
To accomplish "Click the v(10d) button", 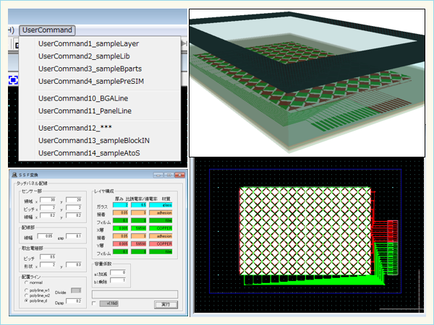I will [x=110, y=304].
